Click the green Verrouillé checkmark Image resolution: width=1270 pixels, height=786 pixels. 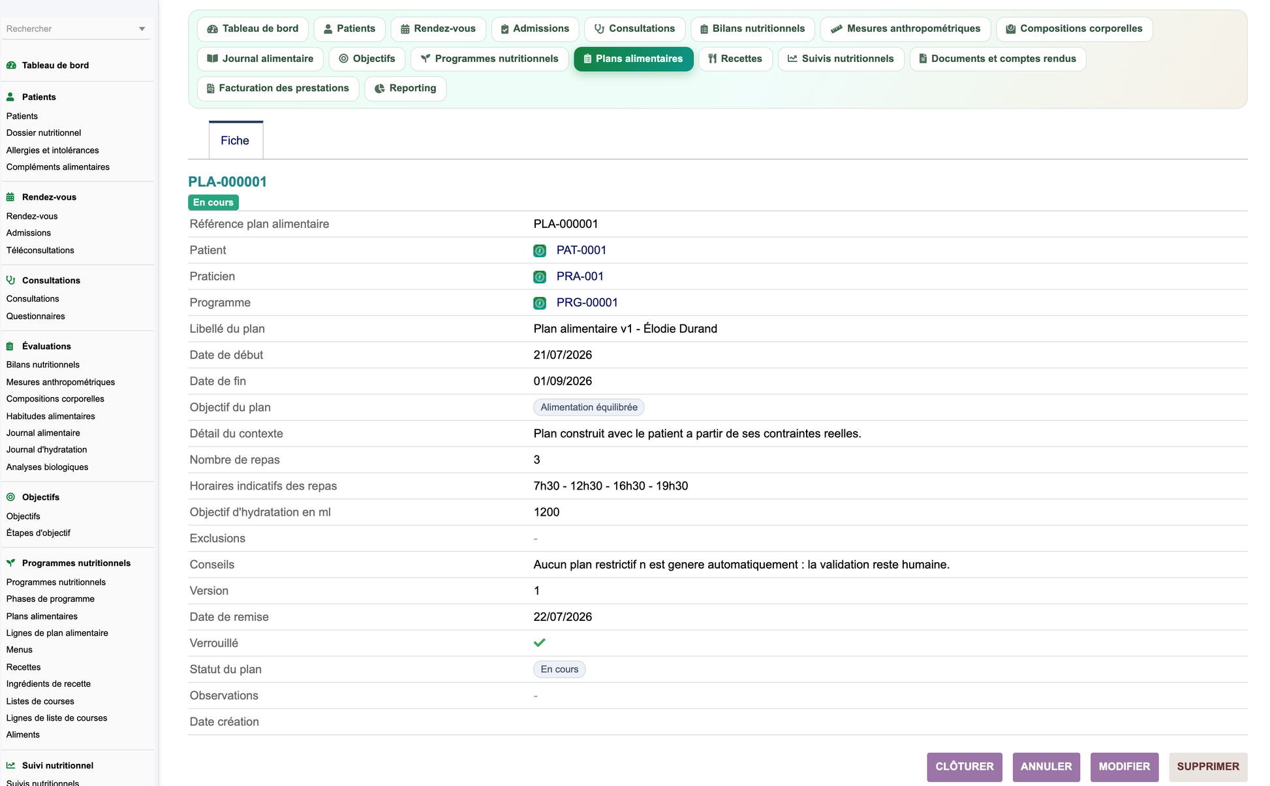tap(540, 643)
